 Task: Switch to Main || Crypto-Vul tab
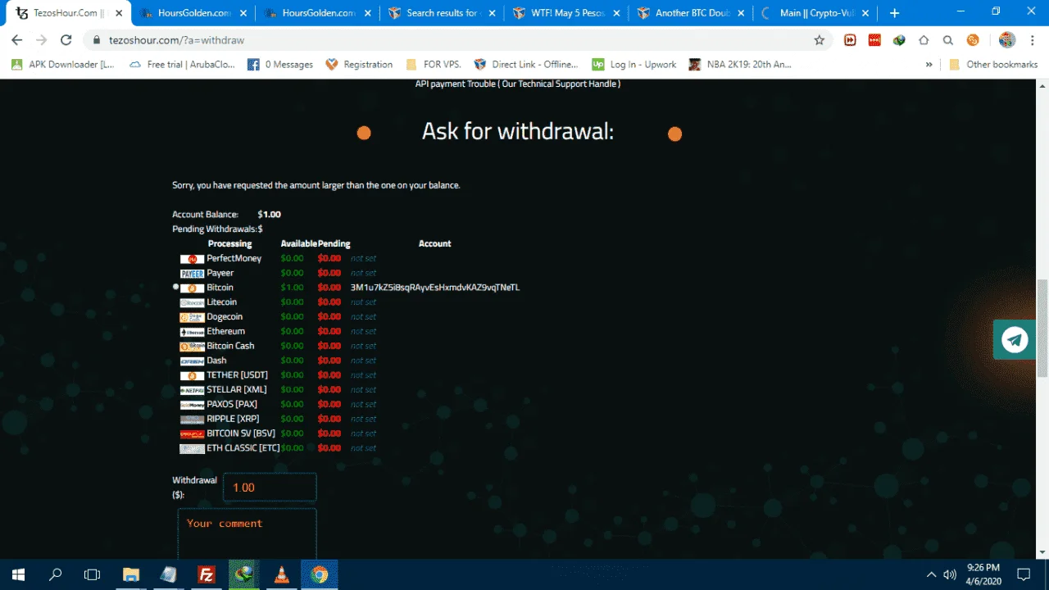[x=816, y=13]
